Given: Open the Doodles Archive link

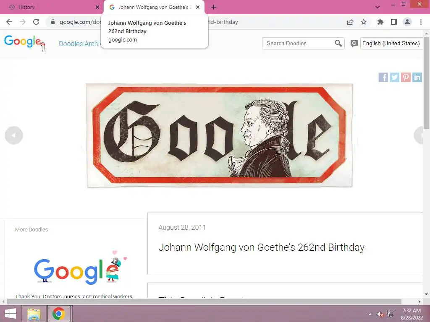Looking at the screenshot, I should (80, 44).
